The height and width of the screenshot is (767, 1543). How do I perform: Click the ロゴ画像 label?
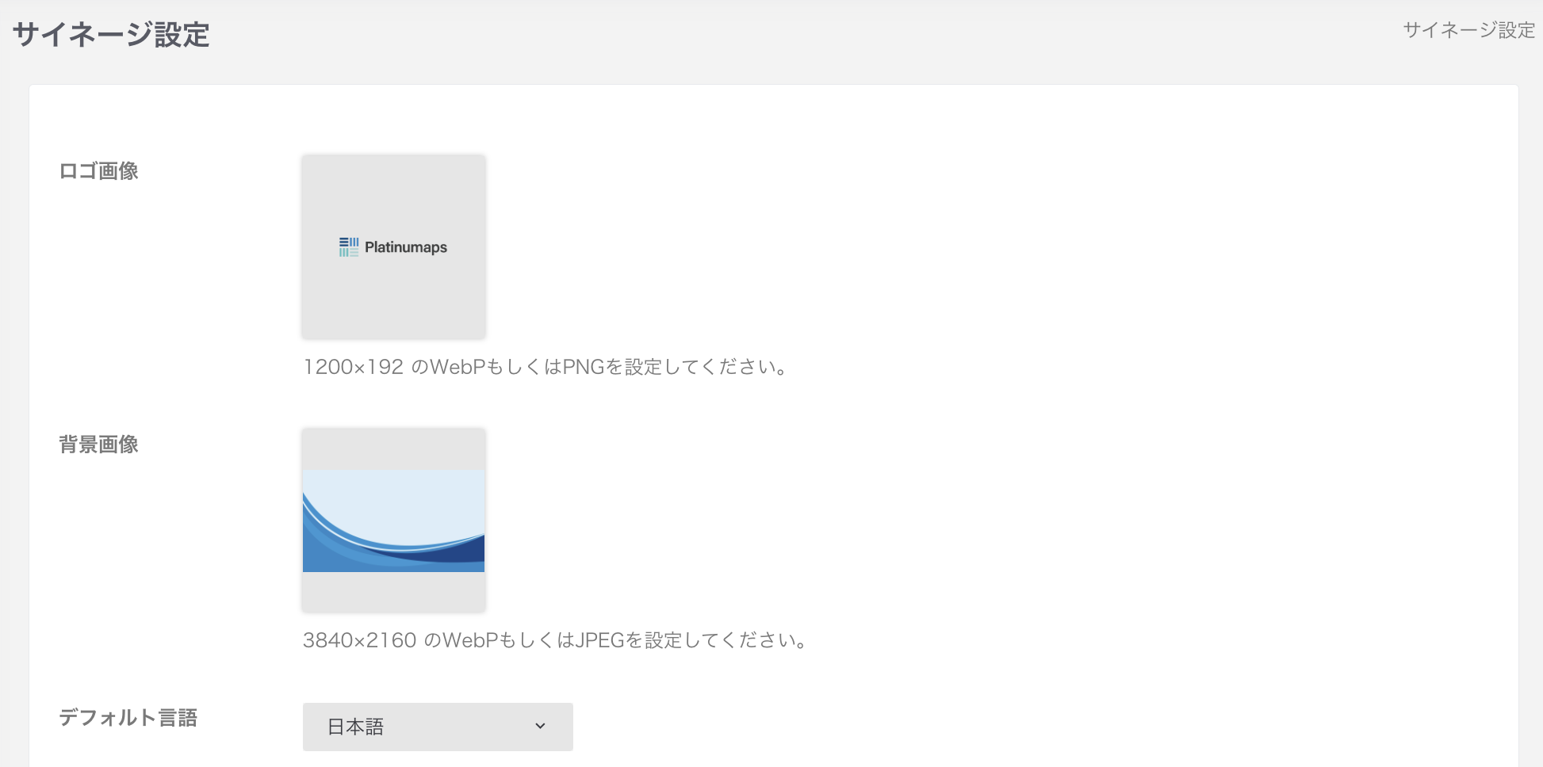click(x=98, y=171)
